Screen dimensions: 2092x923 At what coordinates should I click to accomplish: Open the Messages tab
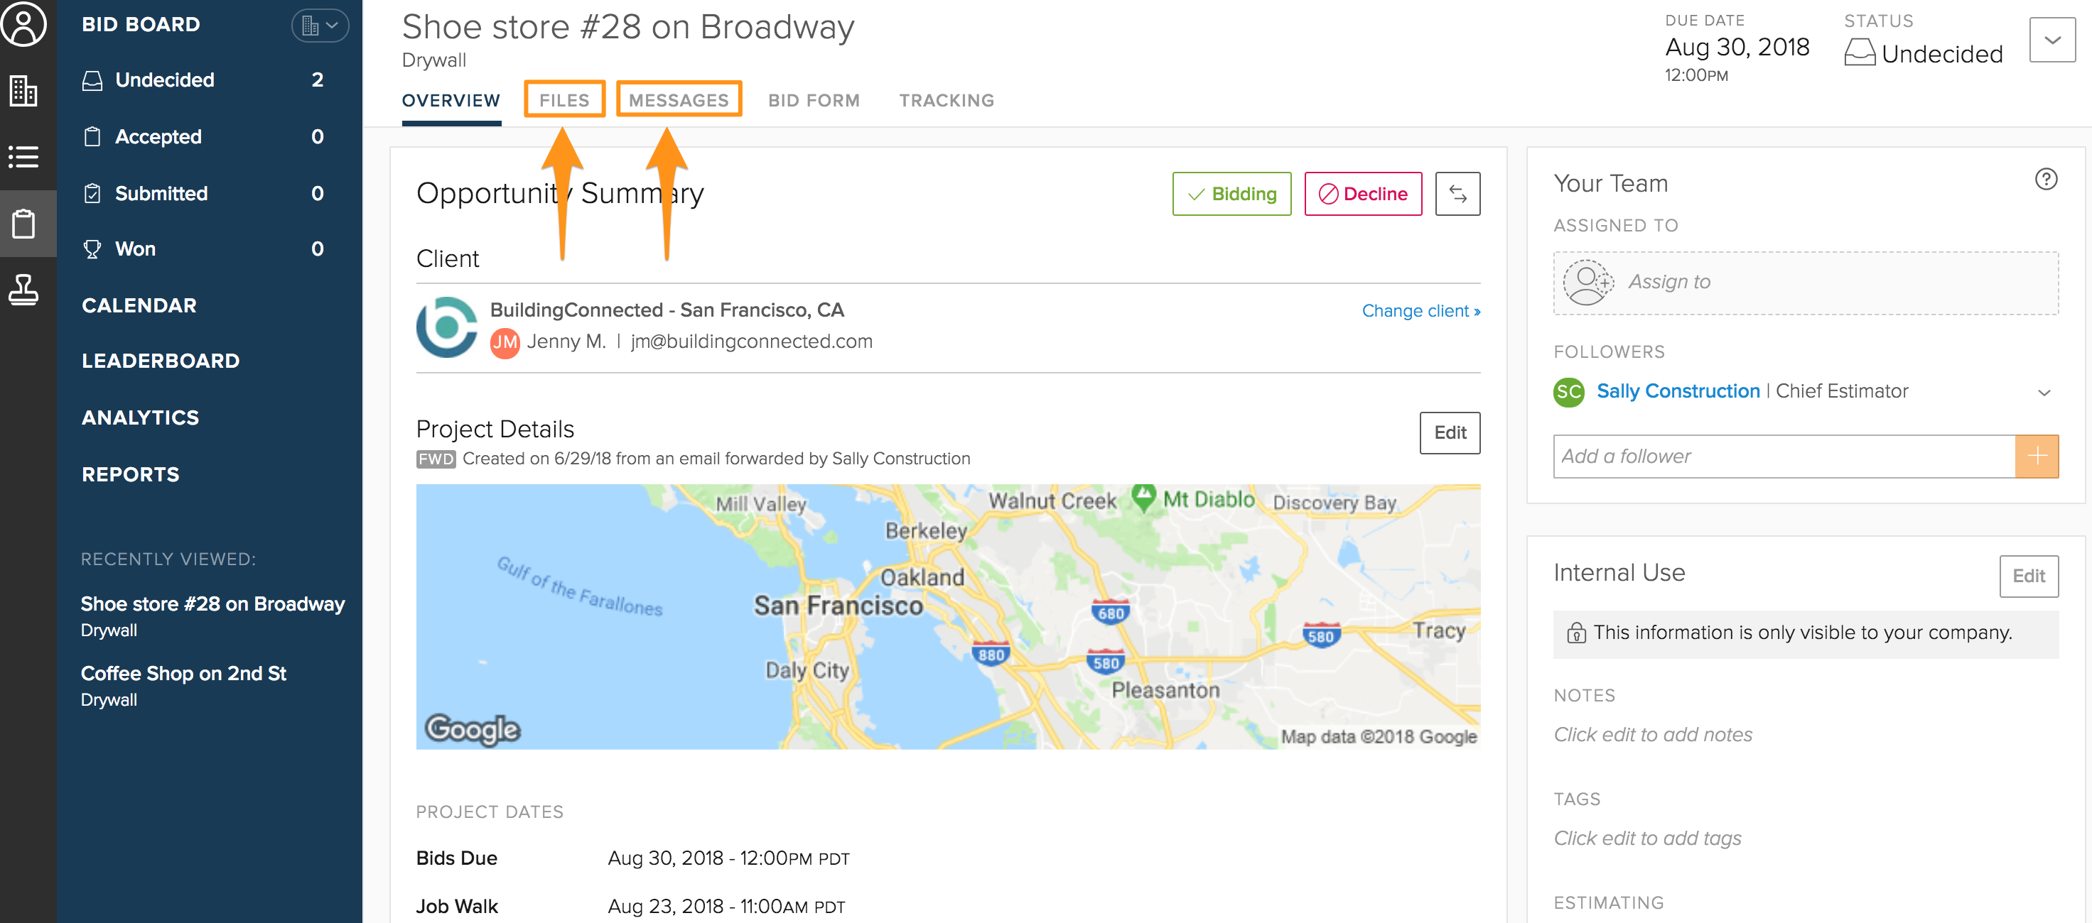pos(679,100)
